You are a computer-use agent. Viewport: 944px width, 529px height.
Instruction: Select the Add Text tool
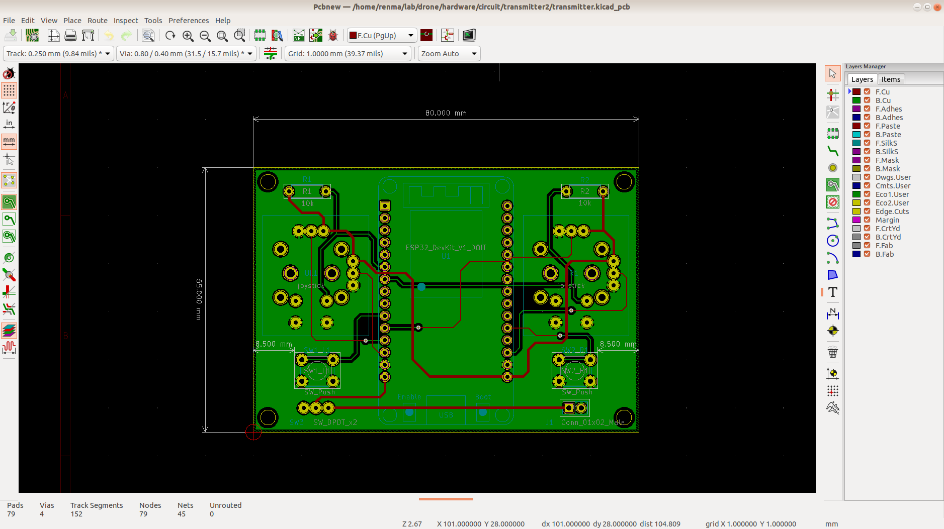pos(833,292)
